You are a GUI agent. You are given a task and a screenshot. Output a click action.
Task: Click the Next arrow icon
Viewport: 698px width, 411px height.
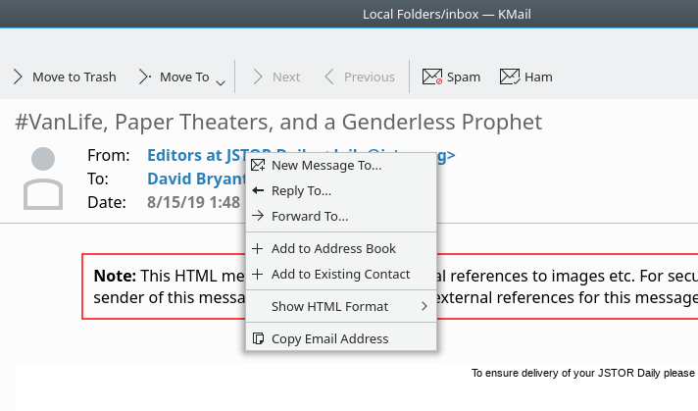pos(258,77)
